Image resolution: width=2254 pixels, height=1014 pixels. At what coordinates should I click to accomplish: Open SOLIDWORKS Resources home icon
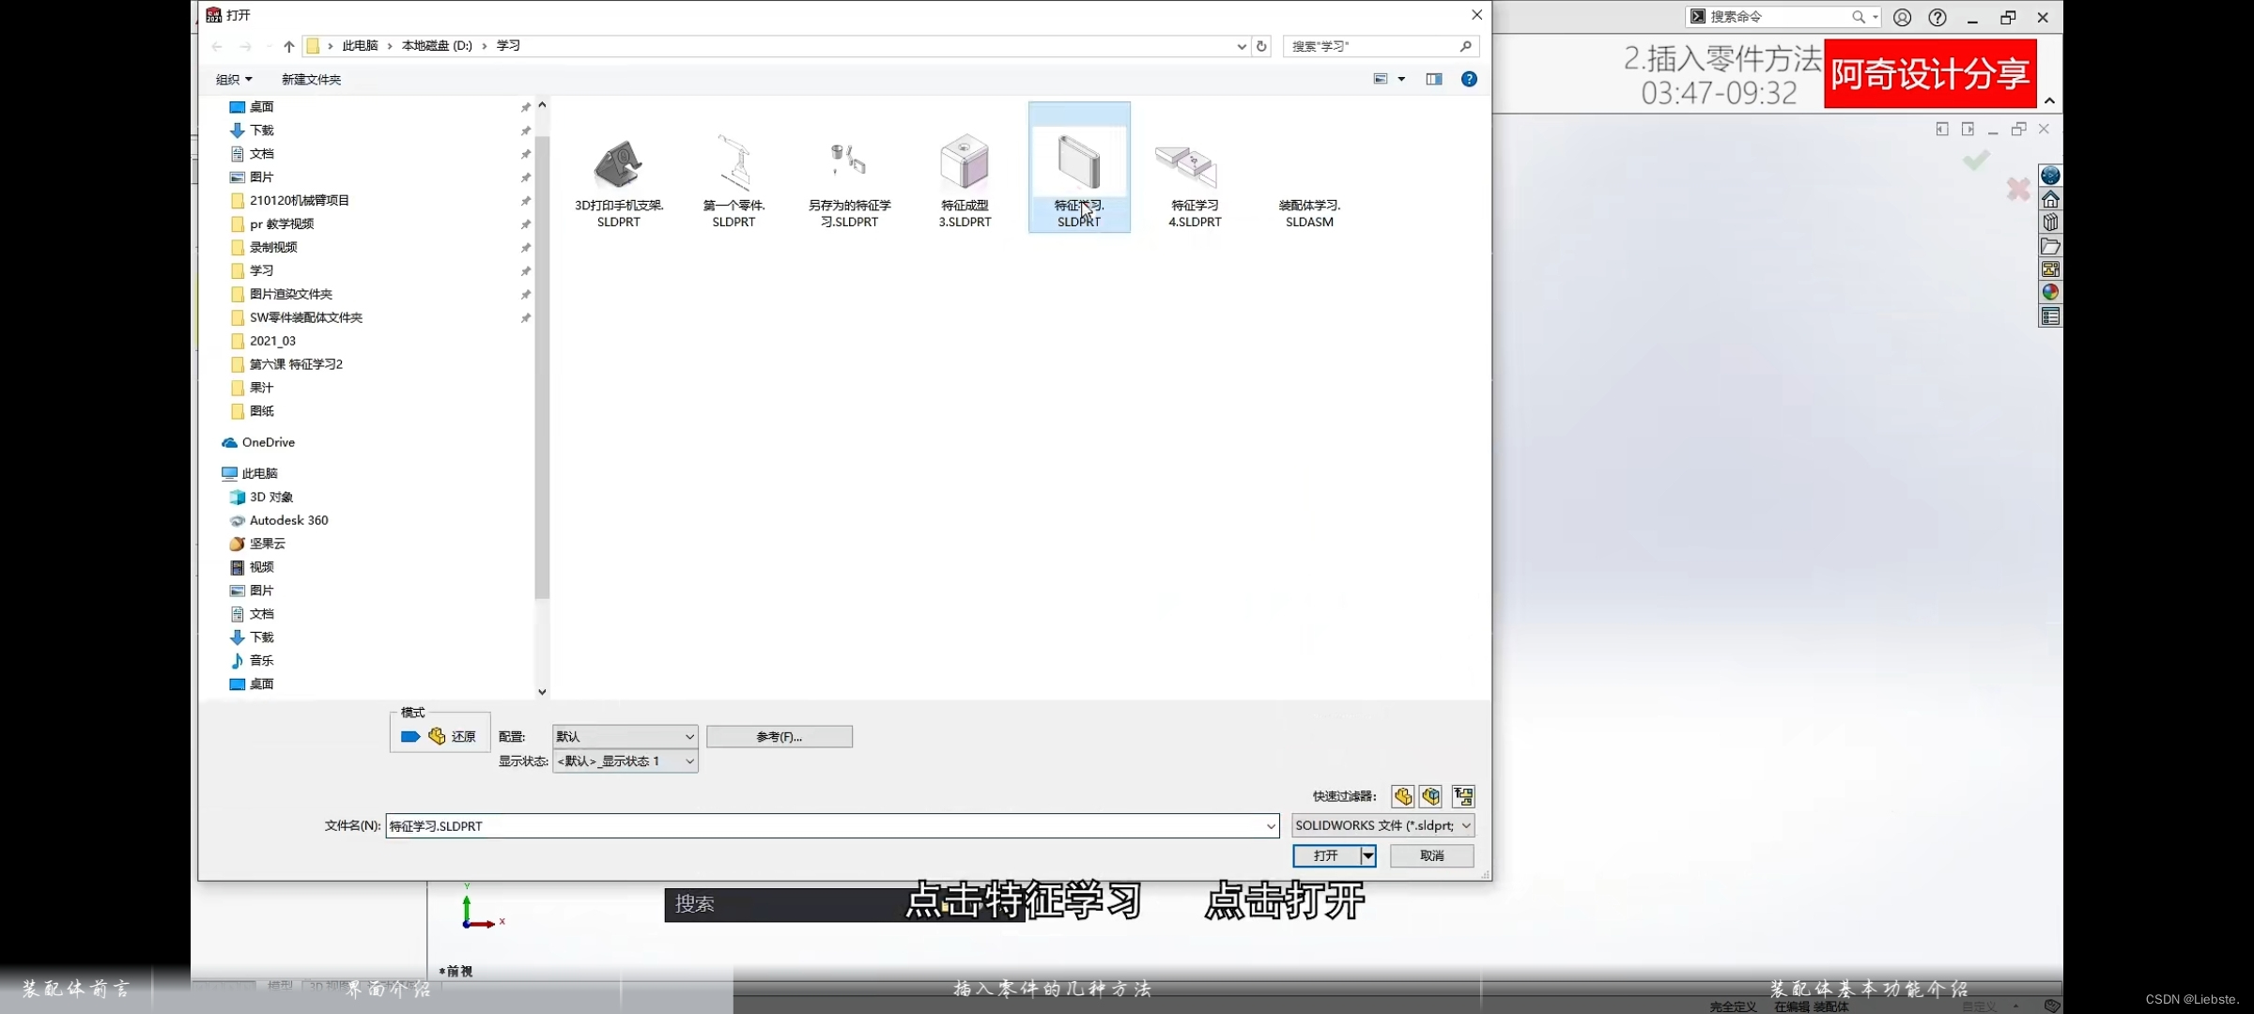point(2050,199)
